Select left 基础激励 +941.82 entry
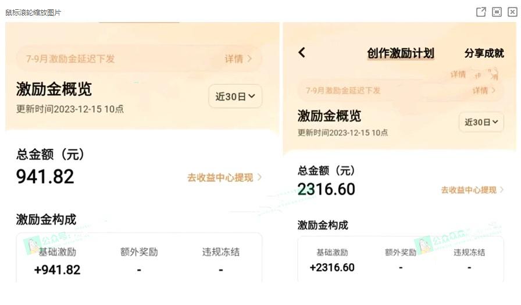The width and height of the screenshot is (521, 305). [57, 261]
